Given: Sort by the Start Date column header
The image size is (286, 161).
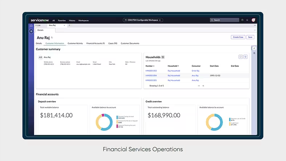Looking at the screenshot, I should pos(214,66).
